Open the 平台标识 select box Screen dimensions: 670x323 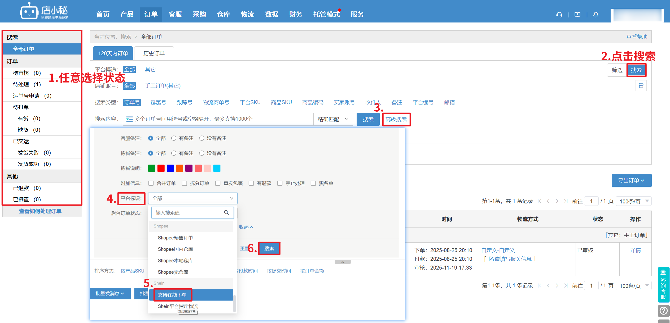coord(192,198)
